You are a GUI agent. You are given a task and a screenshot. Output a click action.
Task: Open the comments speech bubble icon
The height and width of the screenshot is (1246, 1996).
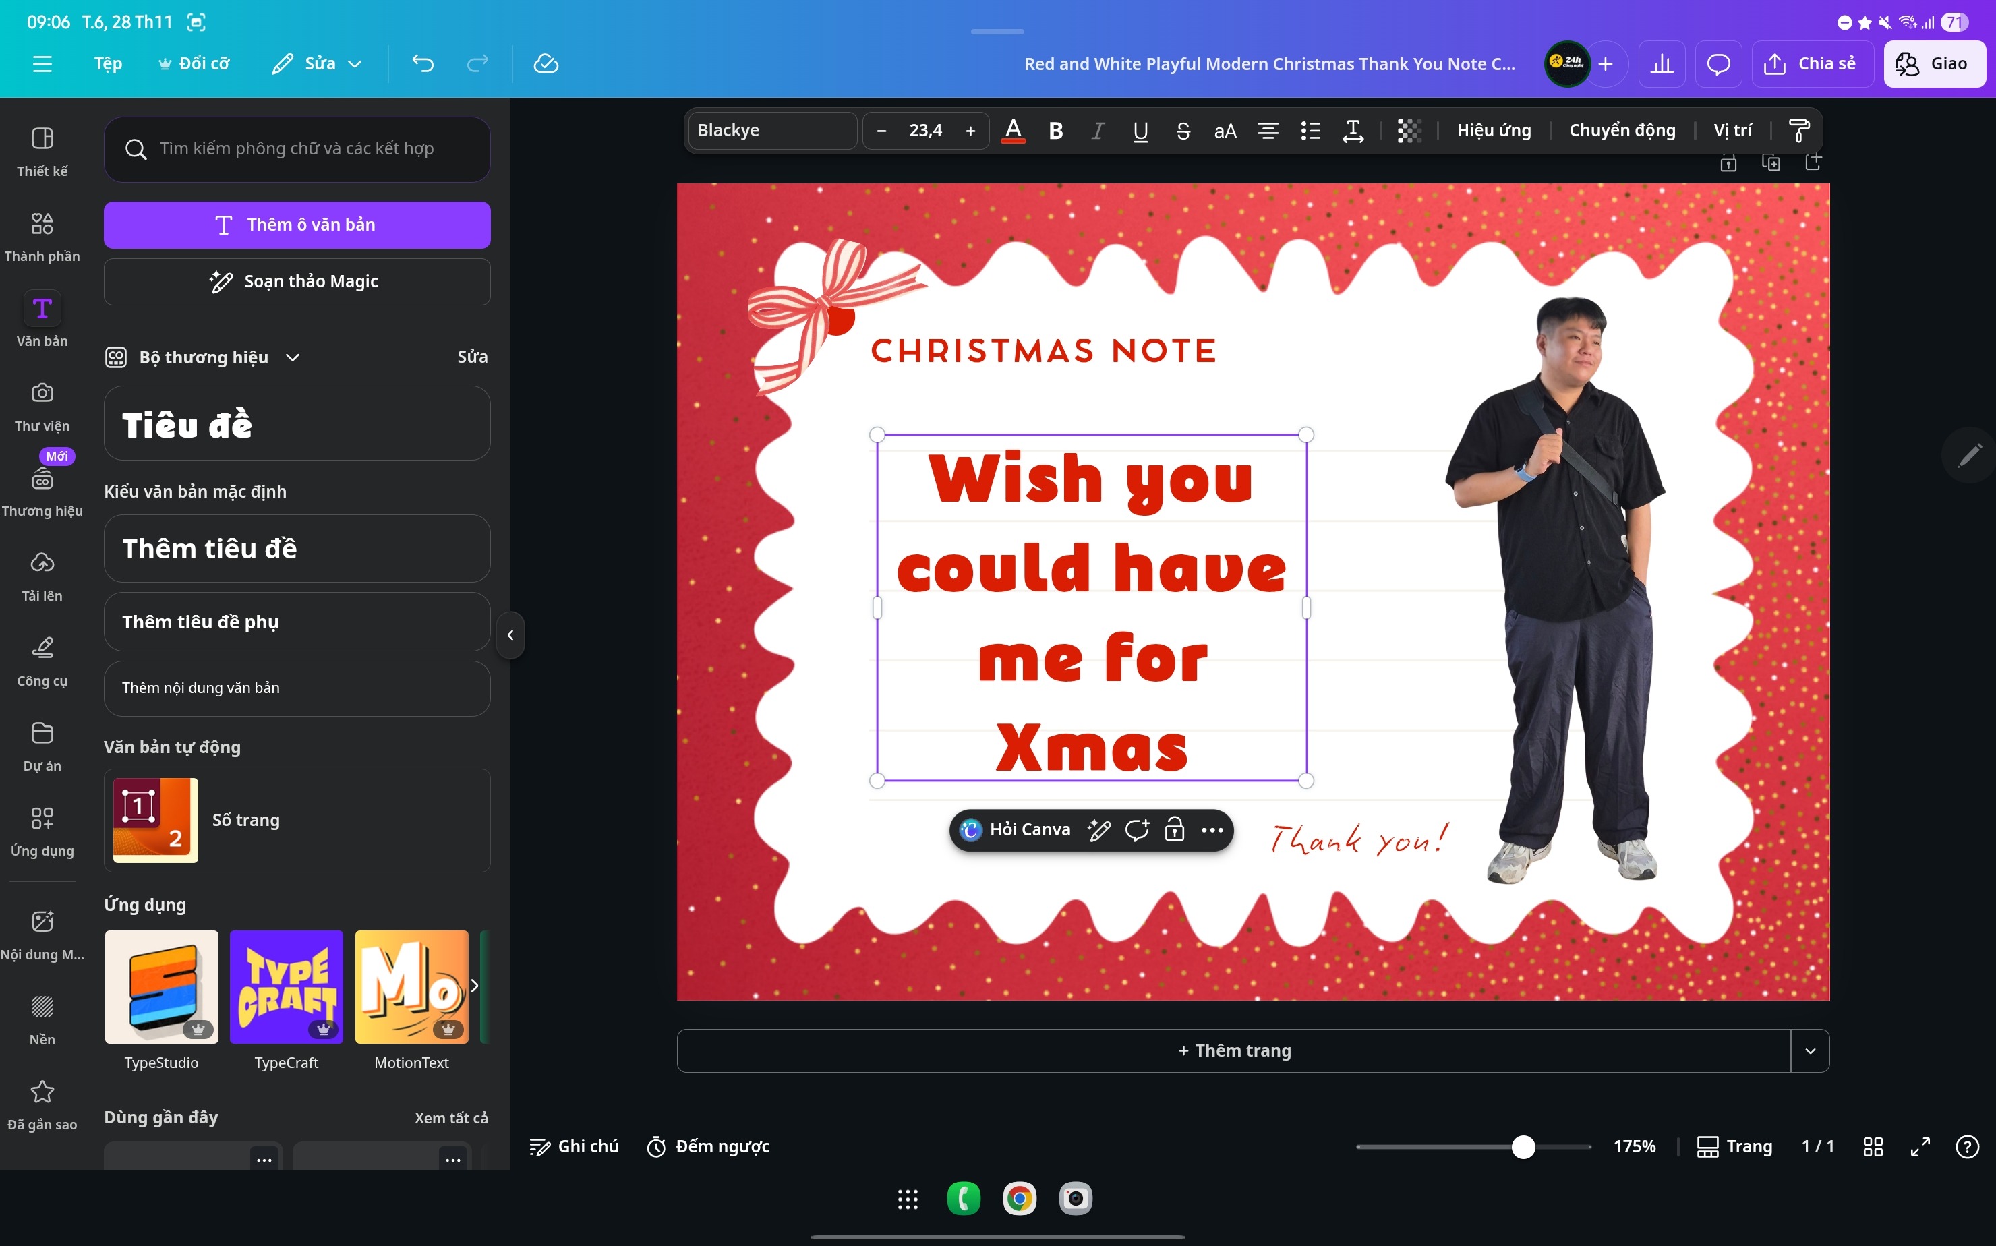(1718, 63)
